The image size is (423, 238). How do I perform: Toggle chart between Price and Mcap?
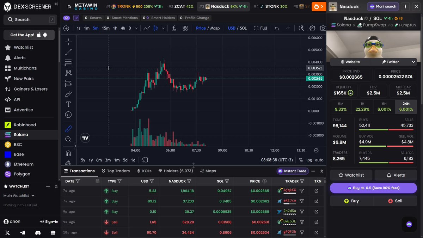tap(208, 28)
